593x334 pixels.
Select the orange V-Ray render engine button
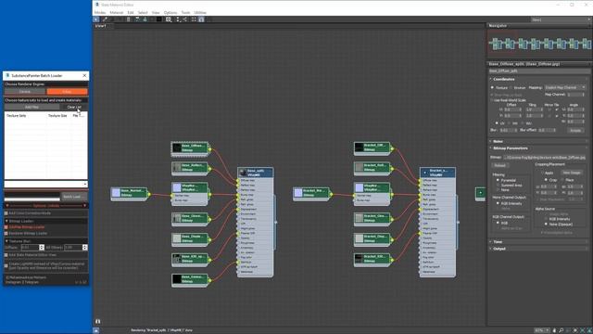pos(67,92)
